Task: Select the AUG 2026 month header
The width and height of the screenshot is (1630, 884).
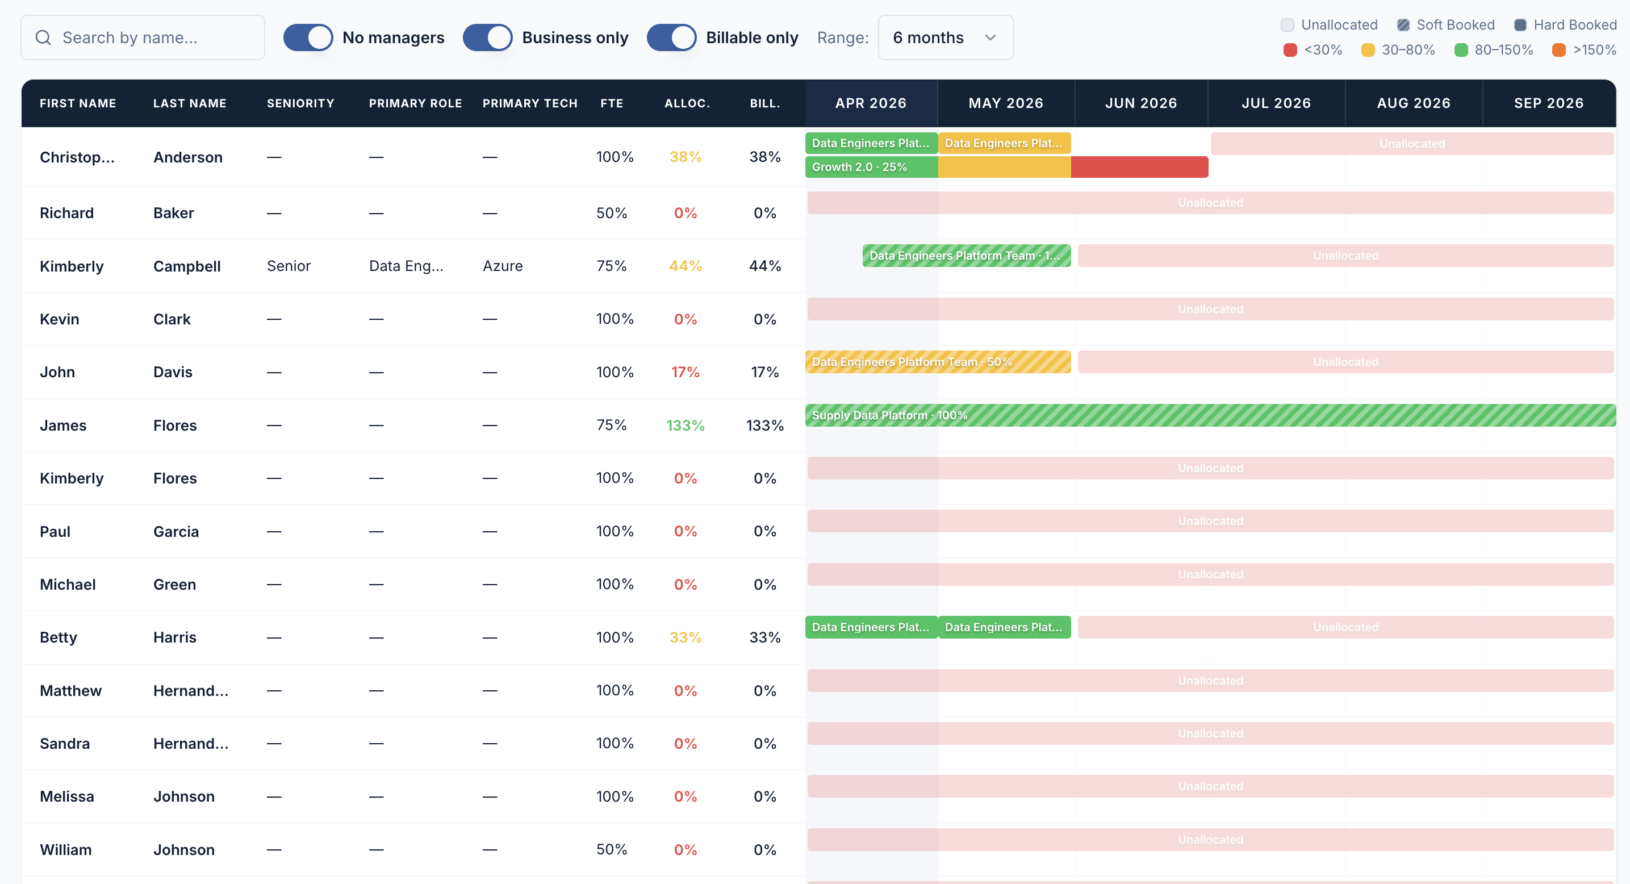Action: click(x=1413, y=103)
